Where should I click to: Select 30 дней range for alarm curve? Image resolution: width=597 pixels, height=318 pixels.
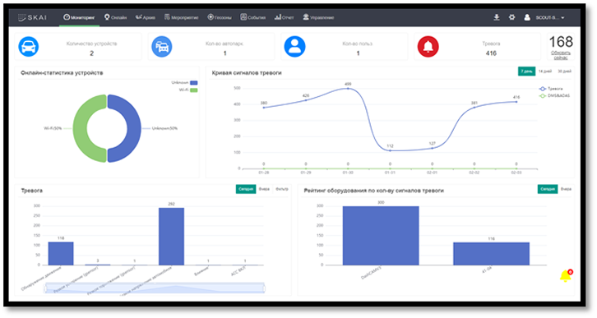(x=564, y=71)
